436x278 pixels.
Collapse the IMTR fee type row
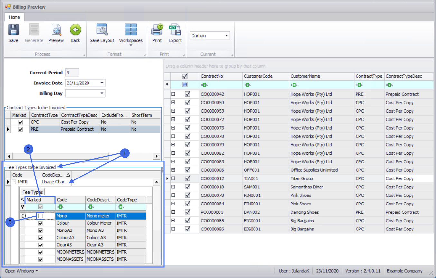(x=14, y=182)
